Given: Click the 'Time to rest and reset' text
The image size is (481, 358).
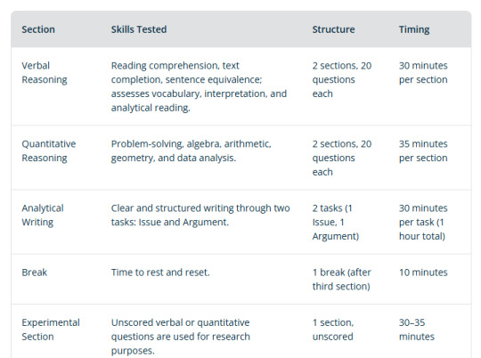Looking at the screenshot, I should click(x=160, y=273).
